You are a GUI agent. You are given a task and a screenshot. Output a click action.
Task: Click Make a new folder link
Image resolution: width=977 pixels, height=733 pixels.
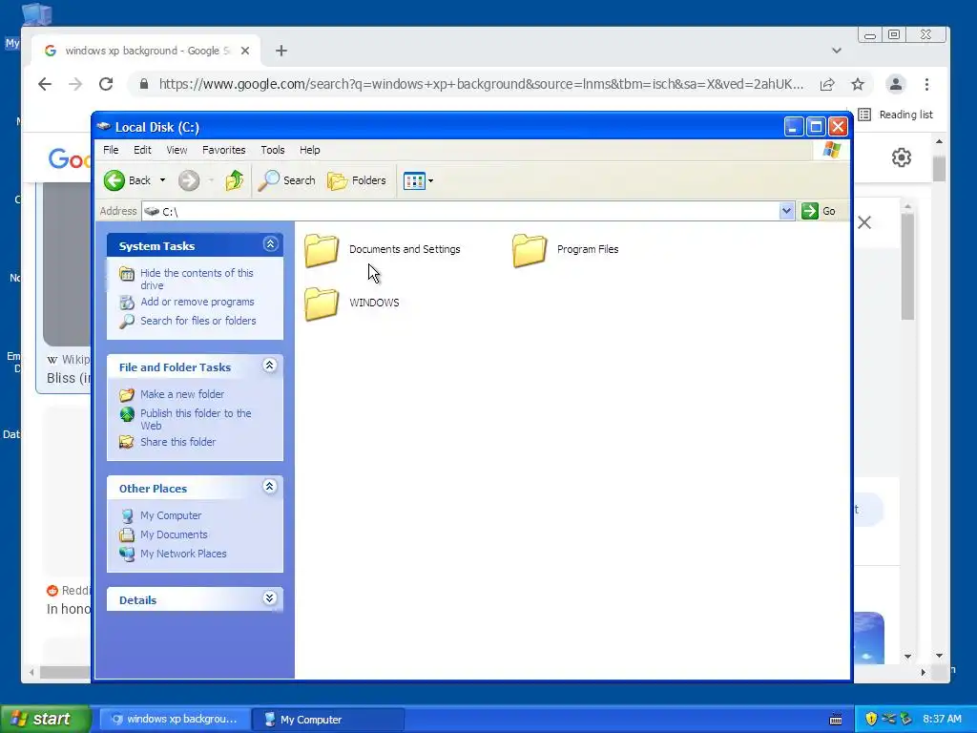pos(182,394)
